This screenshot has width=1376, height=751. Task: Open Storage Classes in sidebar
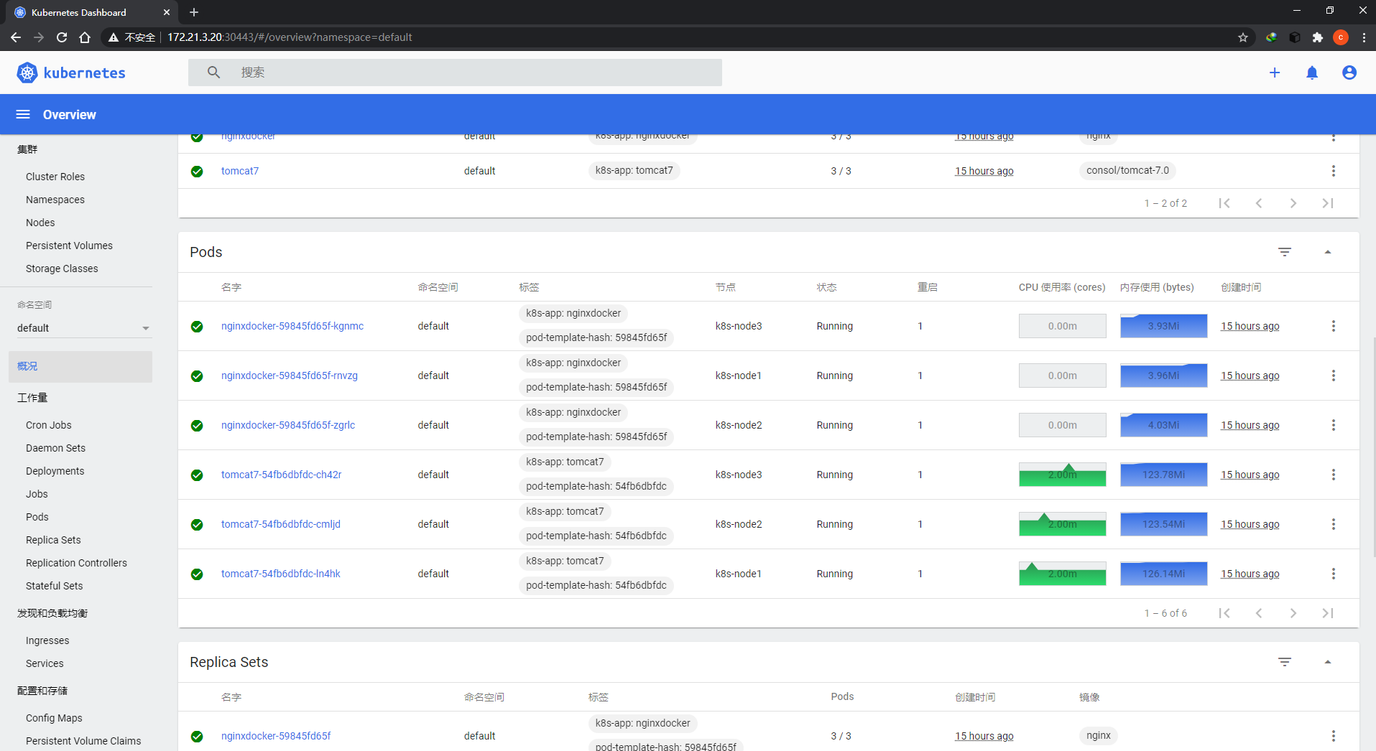point(62,269)
